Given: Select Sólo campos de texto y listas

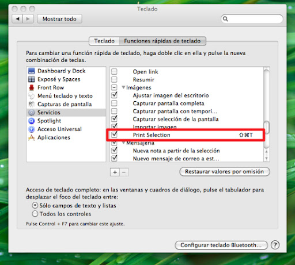Looking at the screenshot, I should 35,205.
